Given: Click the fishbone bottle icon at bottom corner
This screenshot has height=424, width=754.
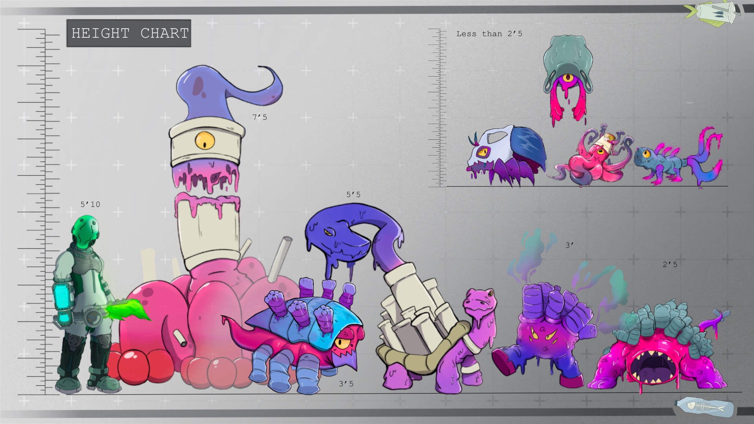Looking at the screenshot, I should click(704, 407).
